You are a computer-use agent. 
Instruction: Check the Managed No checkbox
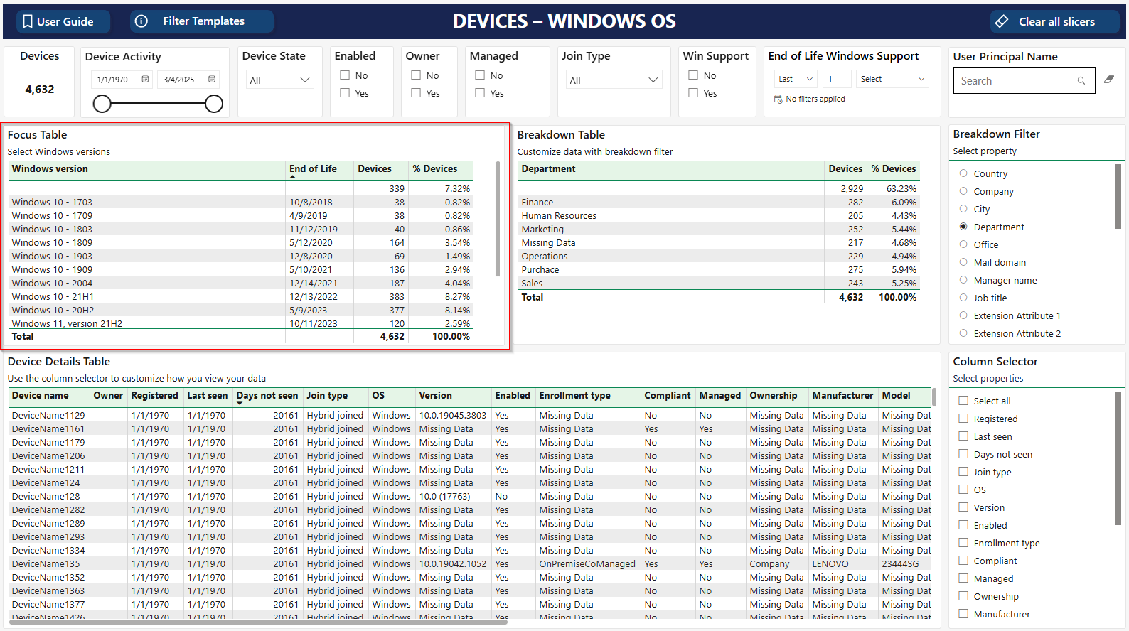[x=480, y=75]
